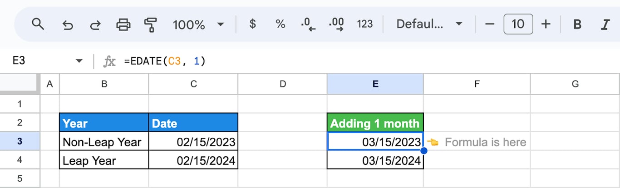Toggle italic formatting
The width and height of the screenshot is (620, 188).
[605, 24]
